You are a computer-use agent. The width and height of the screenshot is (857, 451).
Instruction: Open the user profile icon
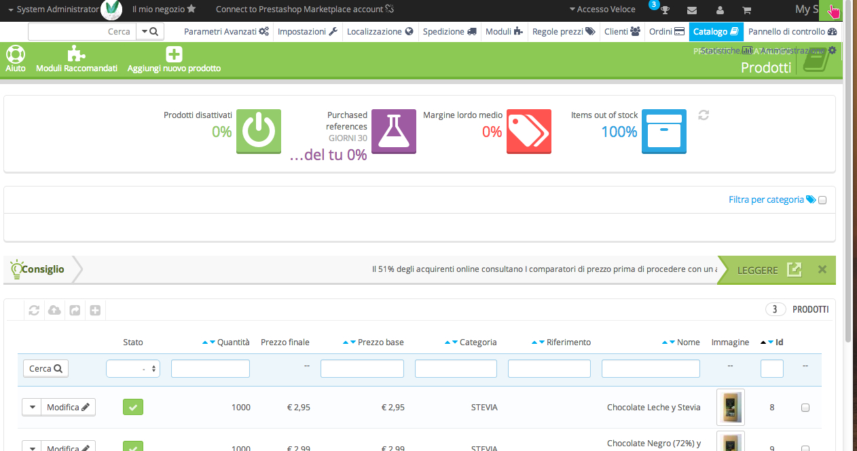(x=720, y=10)
